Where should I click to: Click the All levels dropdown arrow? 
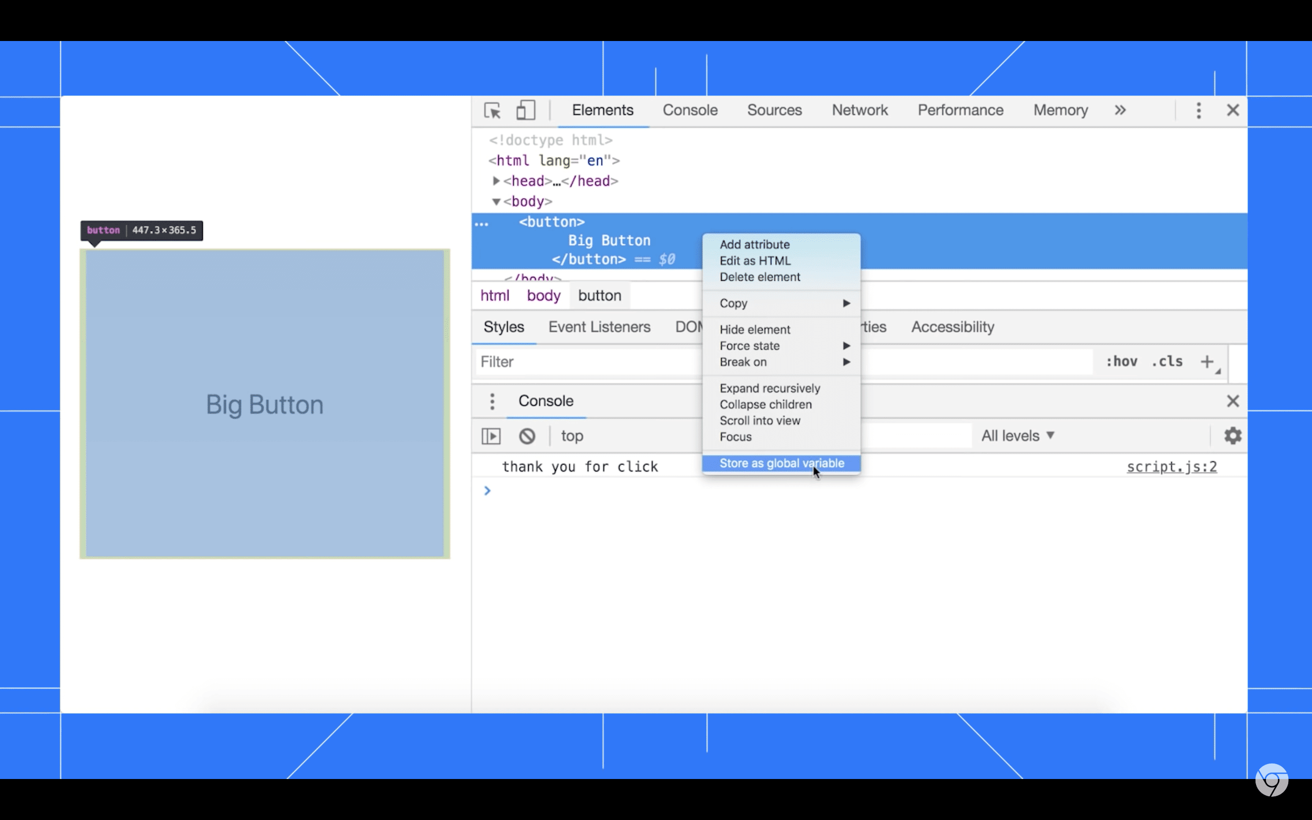pos(1051,435)
